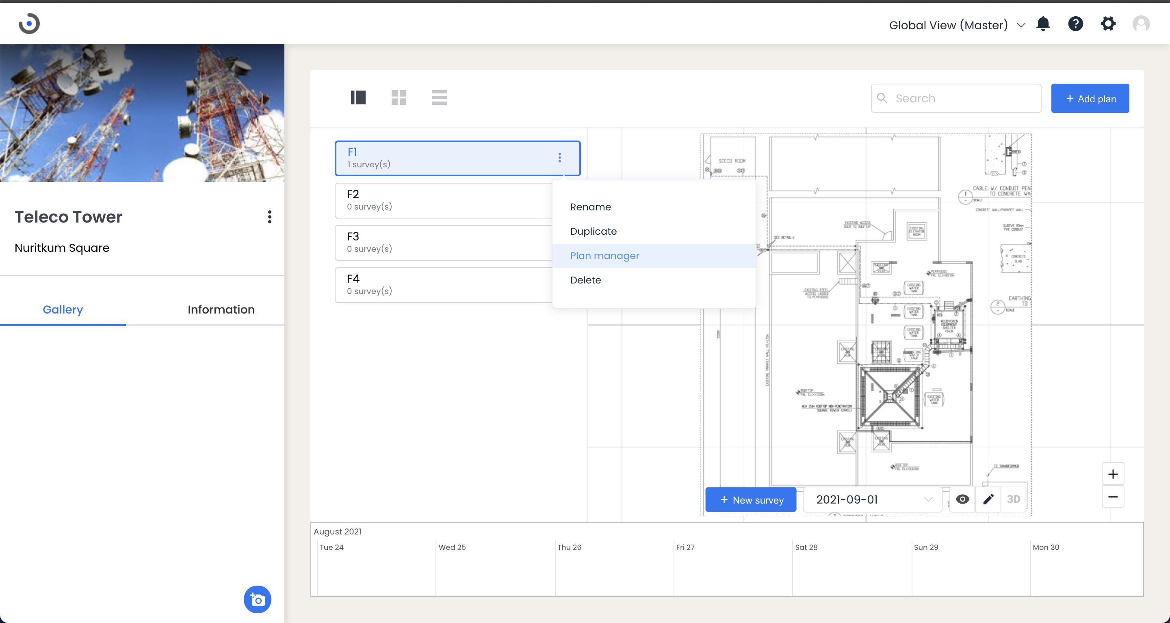Select the F1 plan card
This screenshot has height=623, width=1170.
[x=457, y=158]
